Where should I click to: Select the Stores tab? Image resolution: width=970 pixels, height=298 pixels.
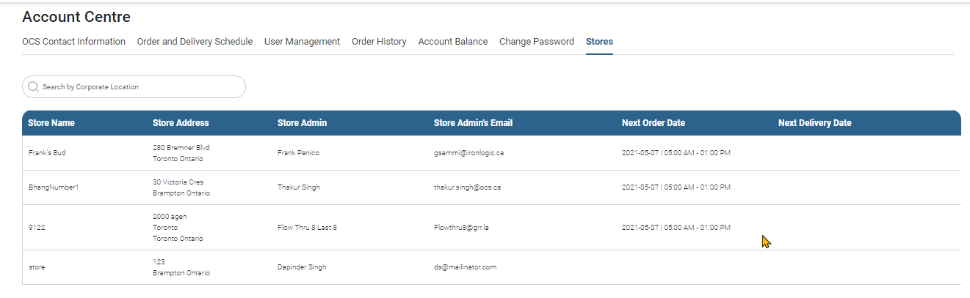point(599,42)
